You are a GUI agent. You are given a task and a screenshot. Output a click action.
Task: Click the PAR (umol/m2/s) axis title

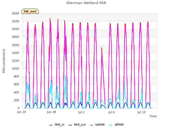(x=4, y=61)
